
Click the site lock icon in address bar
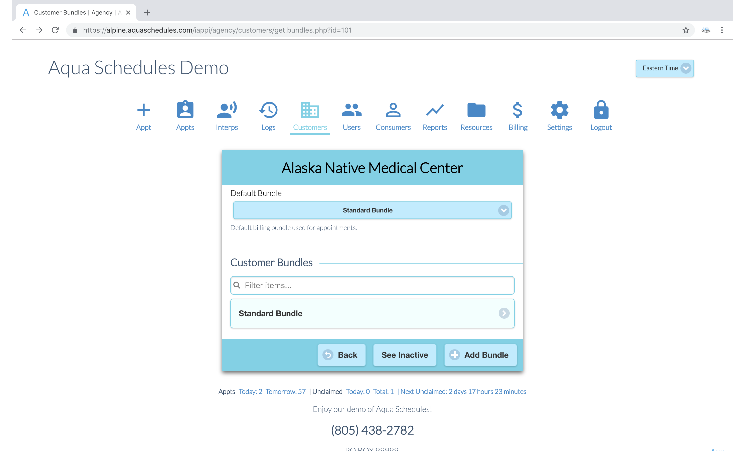[x=75, y=30]
